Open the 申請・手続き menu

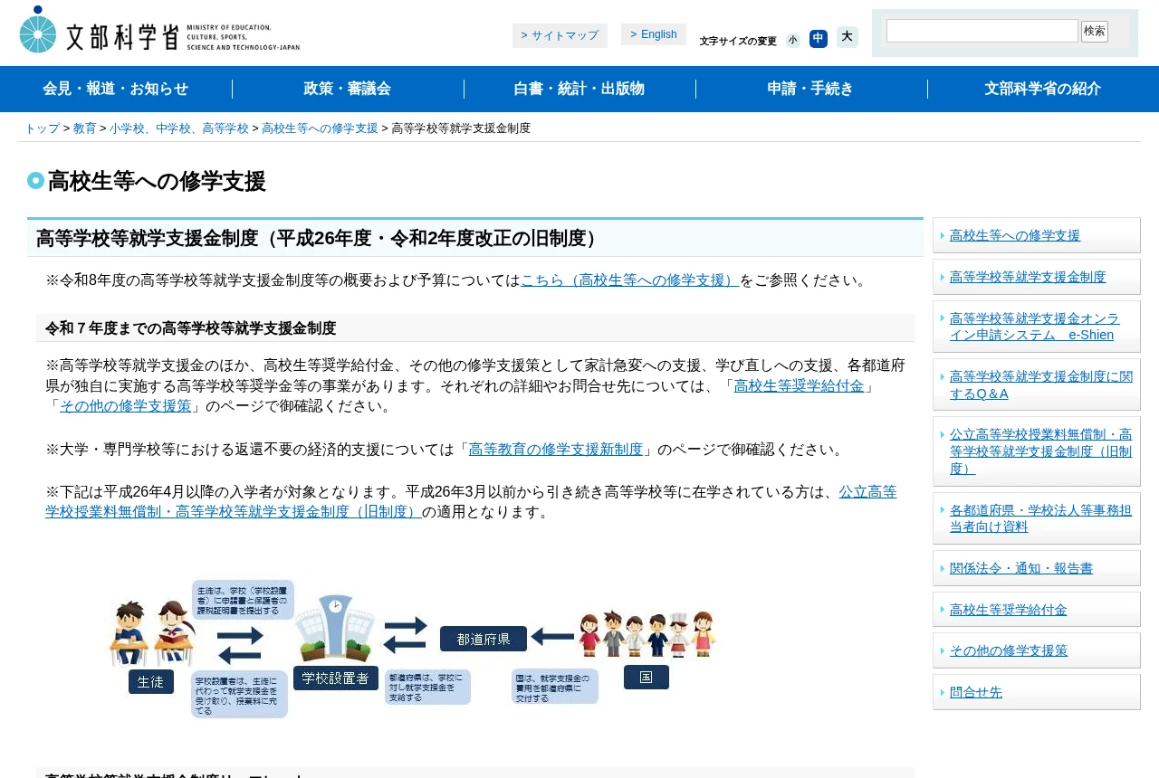[x=811, y=89]
